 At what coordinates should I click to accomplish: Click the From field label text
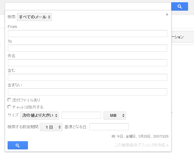[x=12, y=27]
